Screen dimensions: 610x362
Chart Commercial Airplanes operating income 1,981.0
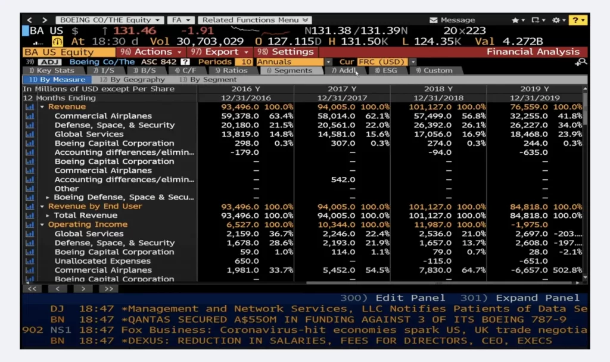[30, 270]
